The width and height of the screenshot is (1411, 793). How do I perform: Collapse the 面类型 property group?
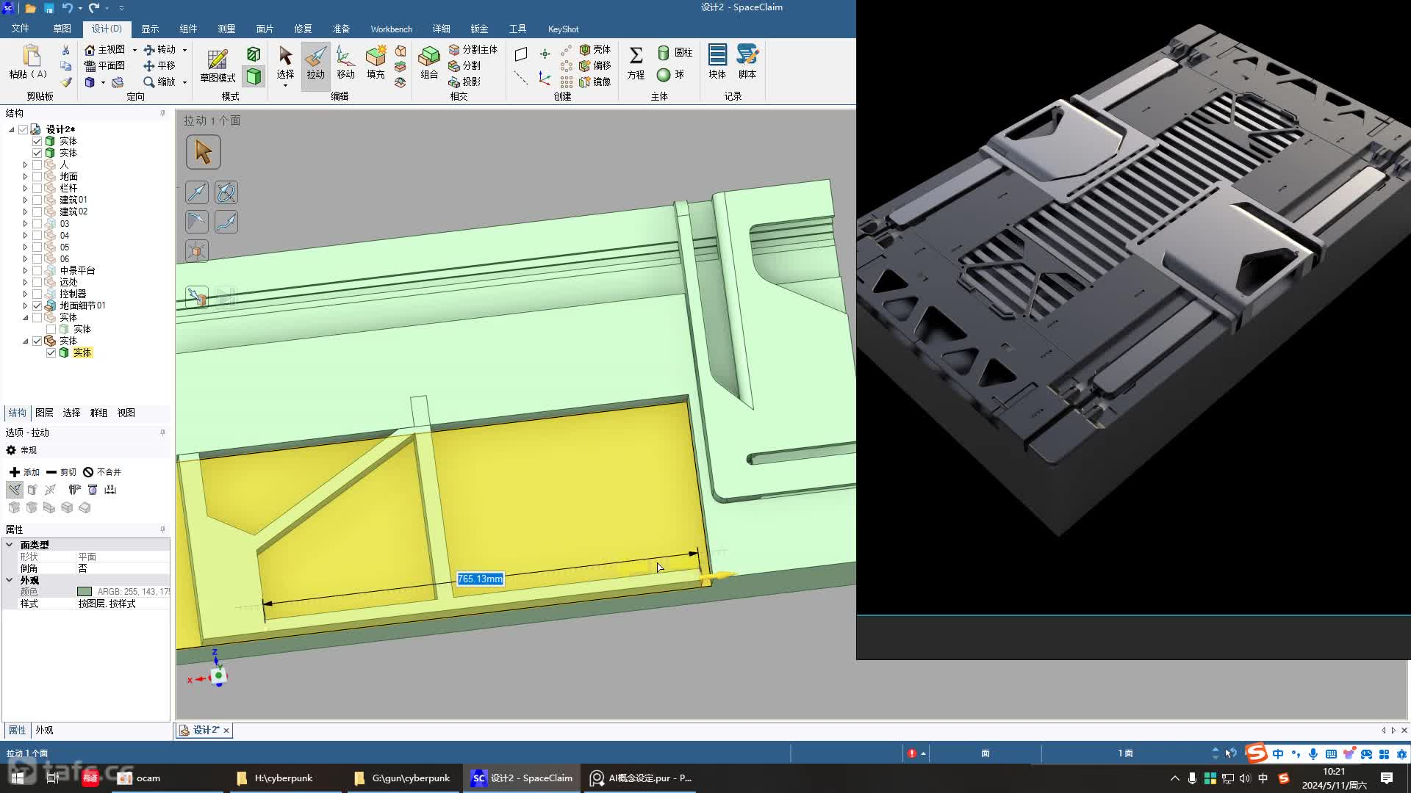[10, 545]
